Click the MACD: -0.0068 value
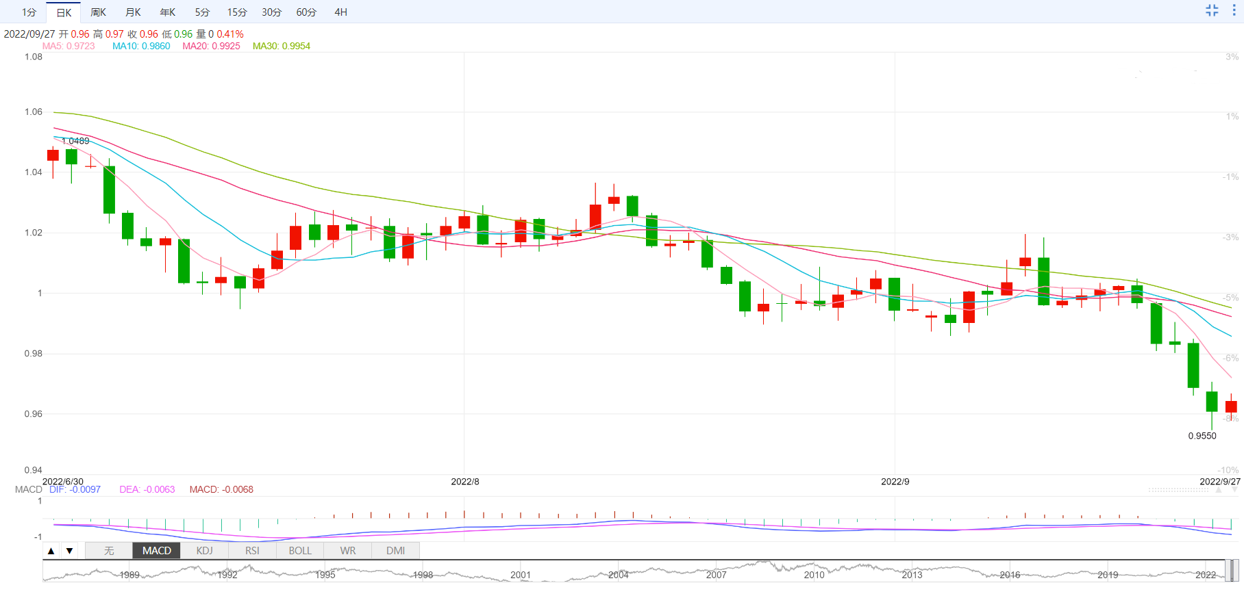This screenshot has height=596, width=1244. pyautogui.click(x=221, y=489)
